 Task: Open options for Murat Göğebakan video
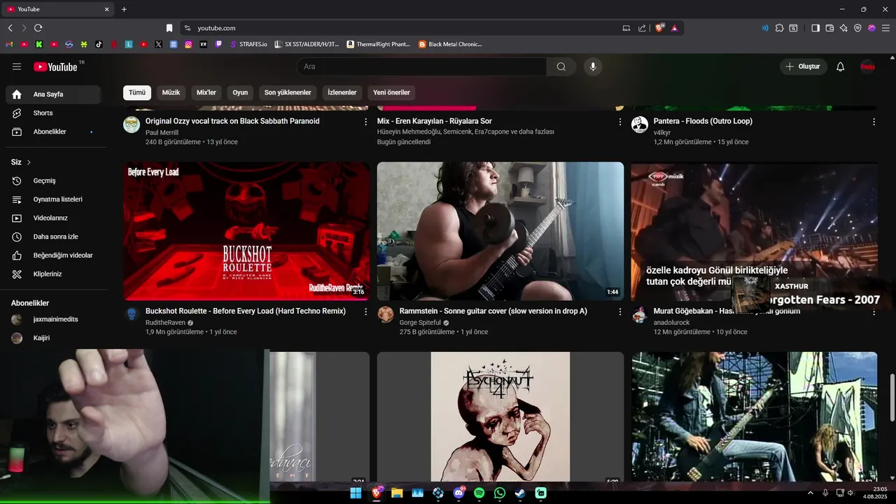[874, 311]
